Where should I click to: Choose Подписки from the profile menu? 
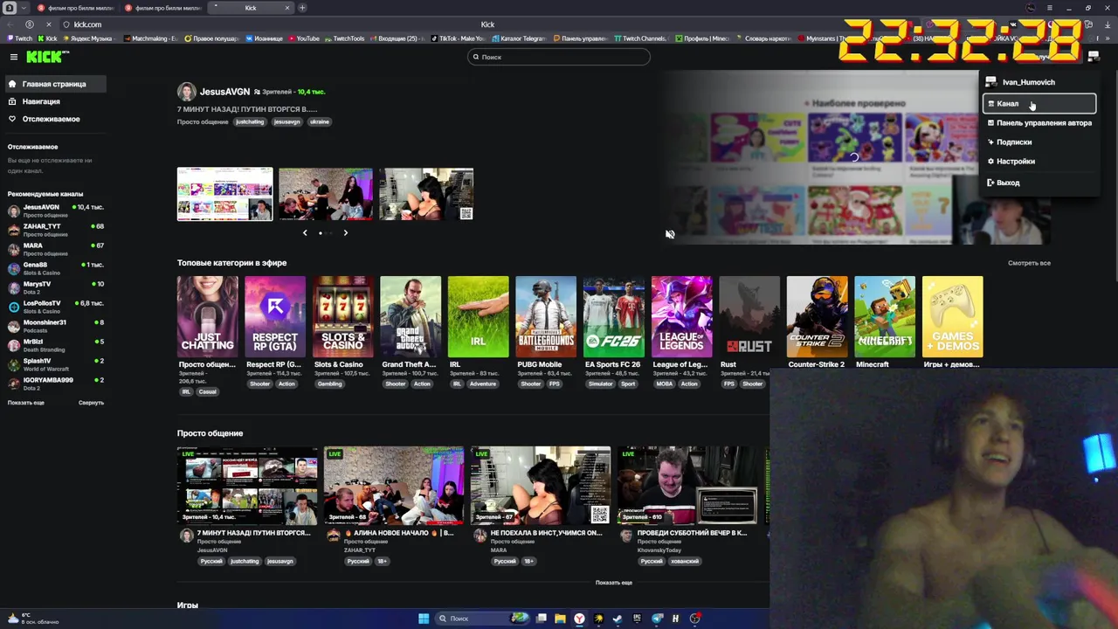1039,142
